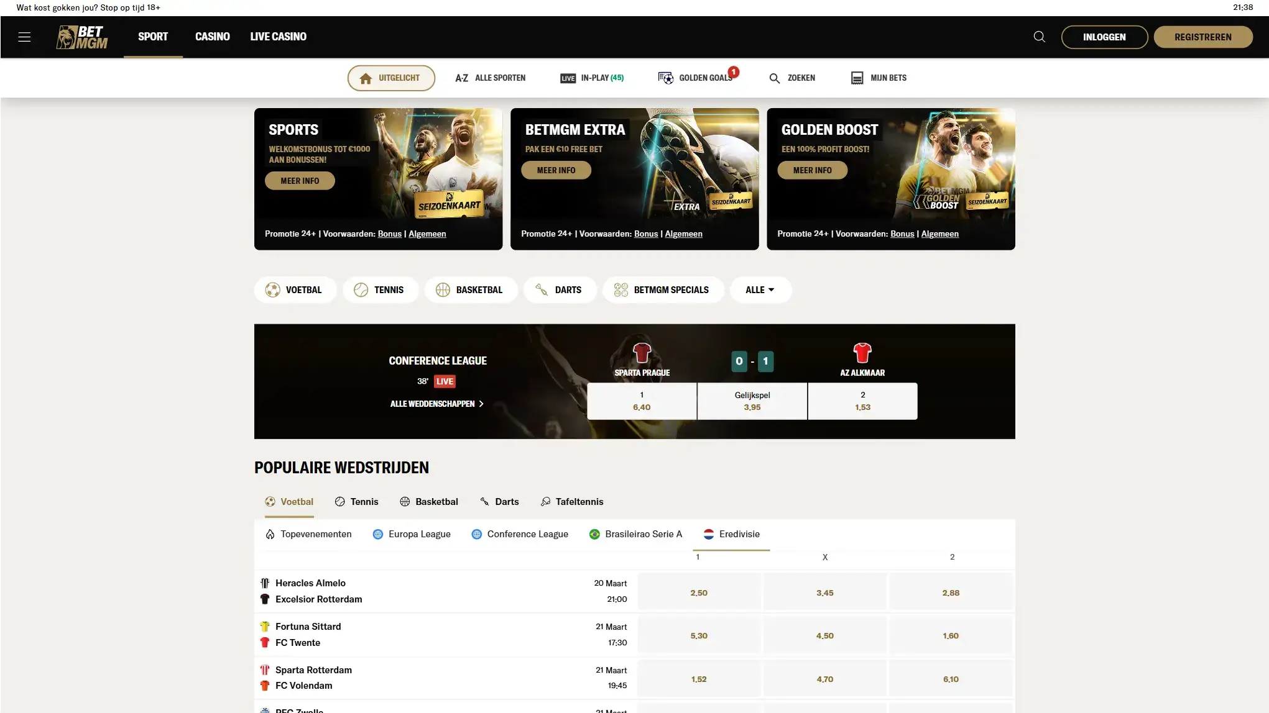The height and width of the screenshot is (713, 1269).
Task: Click the Zoeken magnifier icon in sub-navigation
Action: [x=775, y=78]
